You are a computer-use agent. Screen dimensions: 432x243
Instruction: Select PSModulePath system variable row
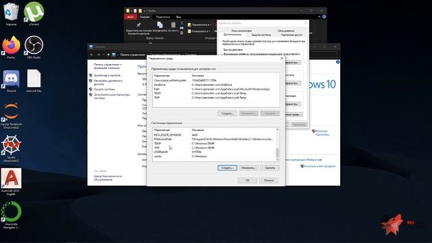[214, 139]
